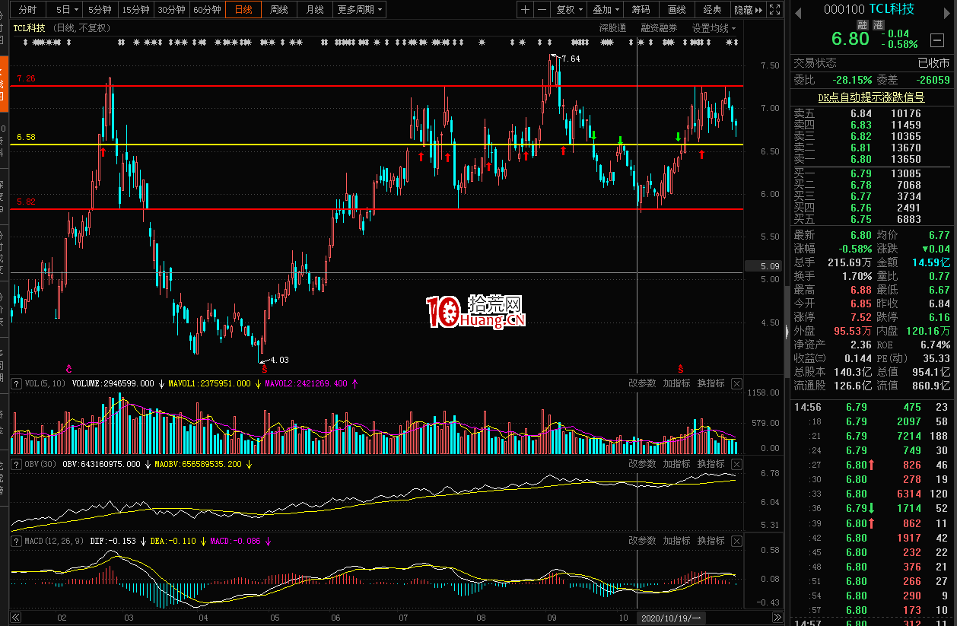Expand hidden items via 隐藏 arrows
The image size is (957, 626).
pyautogui.click(x=748, y=10)
